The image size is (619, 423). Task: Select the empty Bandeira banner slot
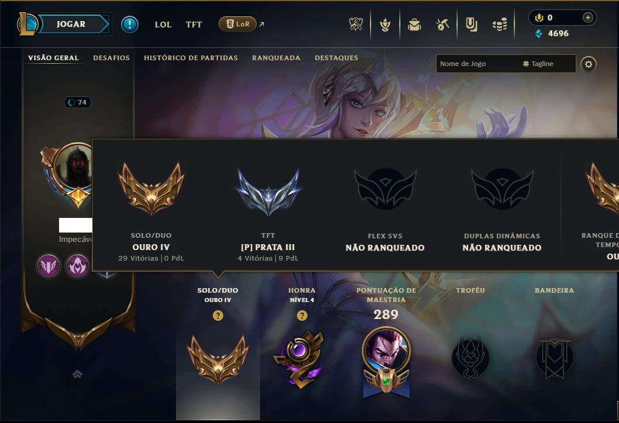pyautogui.click(x=554, y=358)
